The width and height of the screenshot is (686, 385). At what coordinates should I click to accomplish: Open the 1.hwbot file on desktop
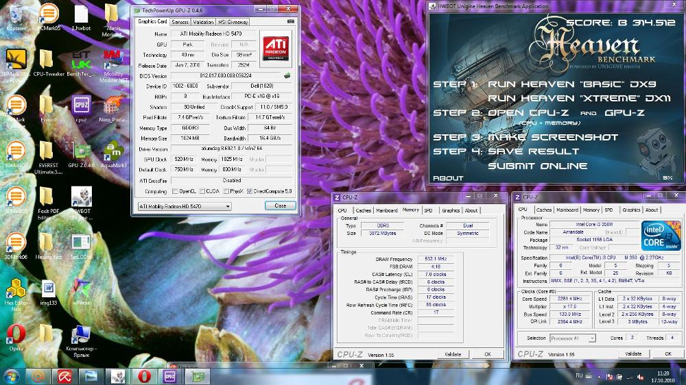82,18
